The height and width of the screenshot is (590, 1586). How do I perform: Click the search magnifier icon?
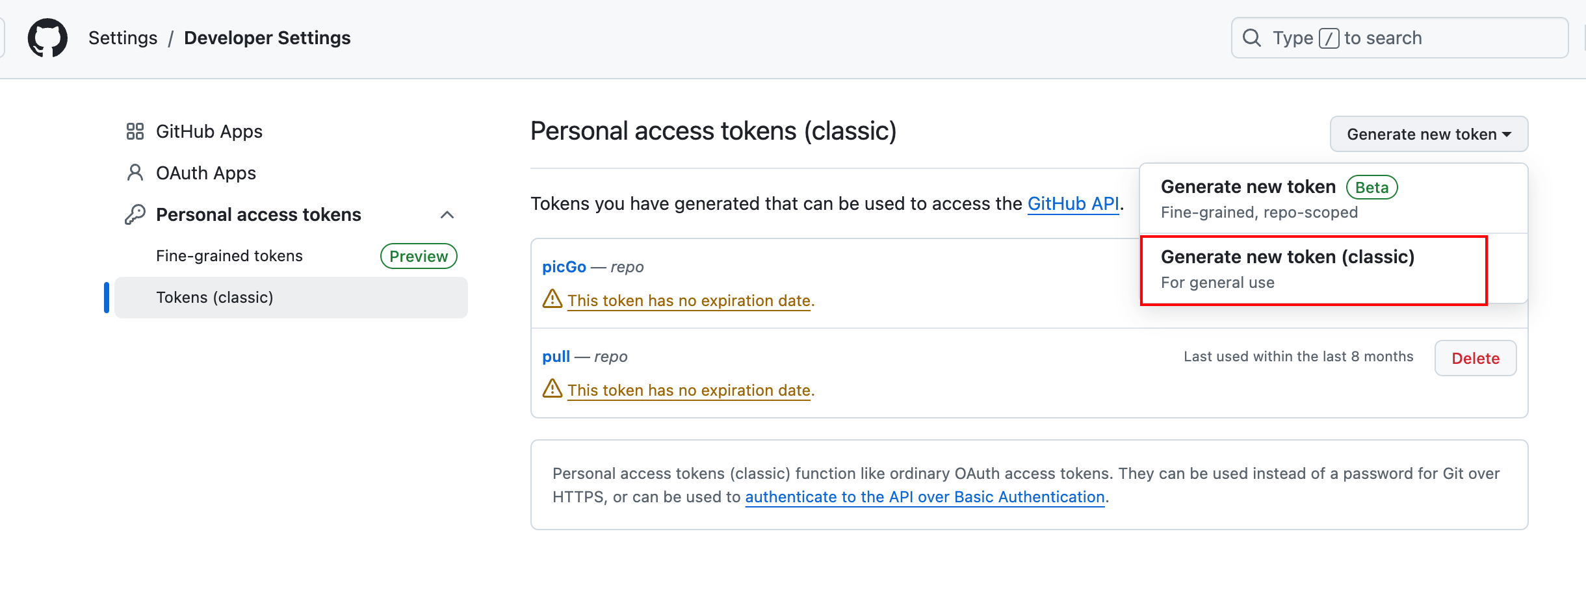pos(1251,38)
